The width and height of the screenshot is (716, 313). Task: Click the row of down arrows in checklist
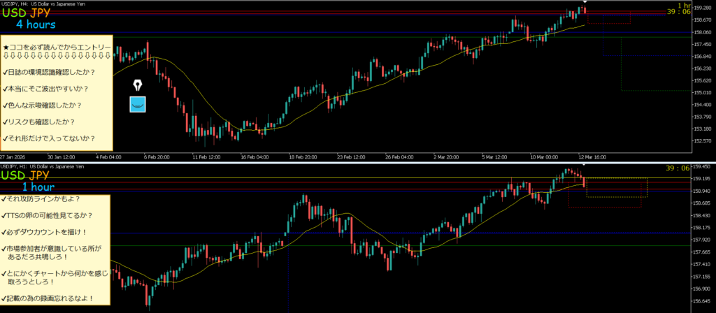coord(57,55)
